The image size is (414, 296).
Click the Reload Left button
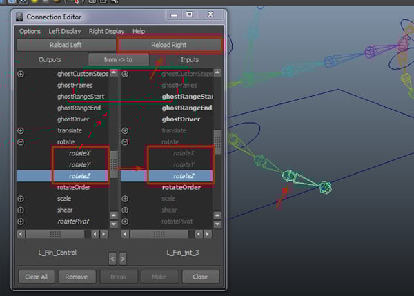(66, 45)
